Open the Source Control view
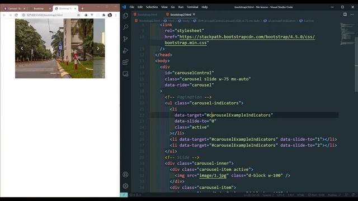Image resolution: width=358 pixels, height=201 pixels. click(x=125, y=39)
